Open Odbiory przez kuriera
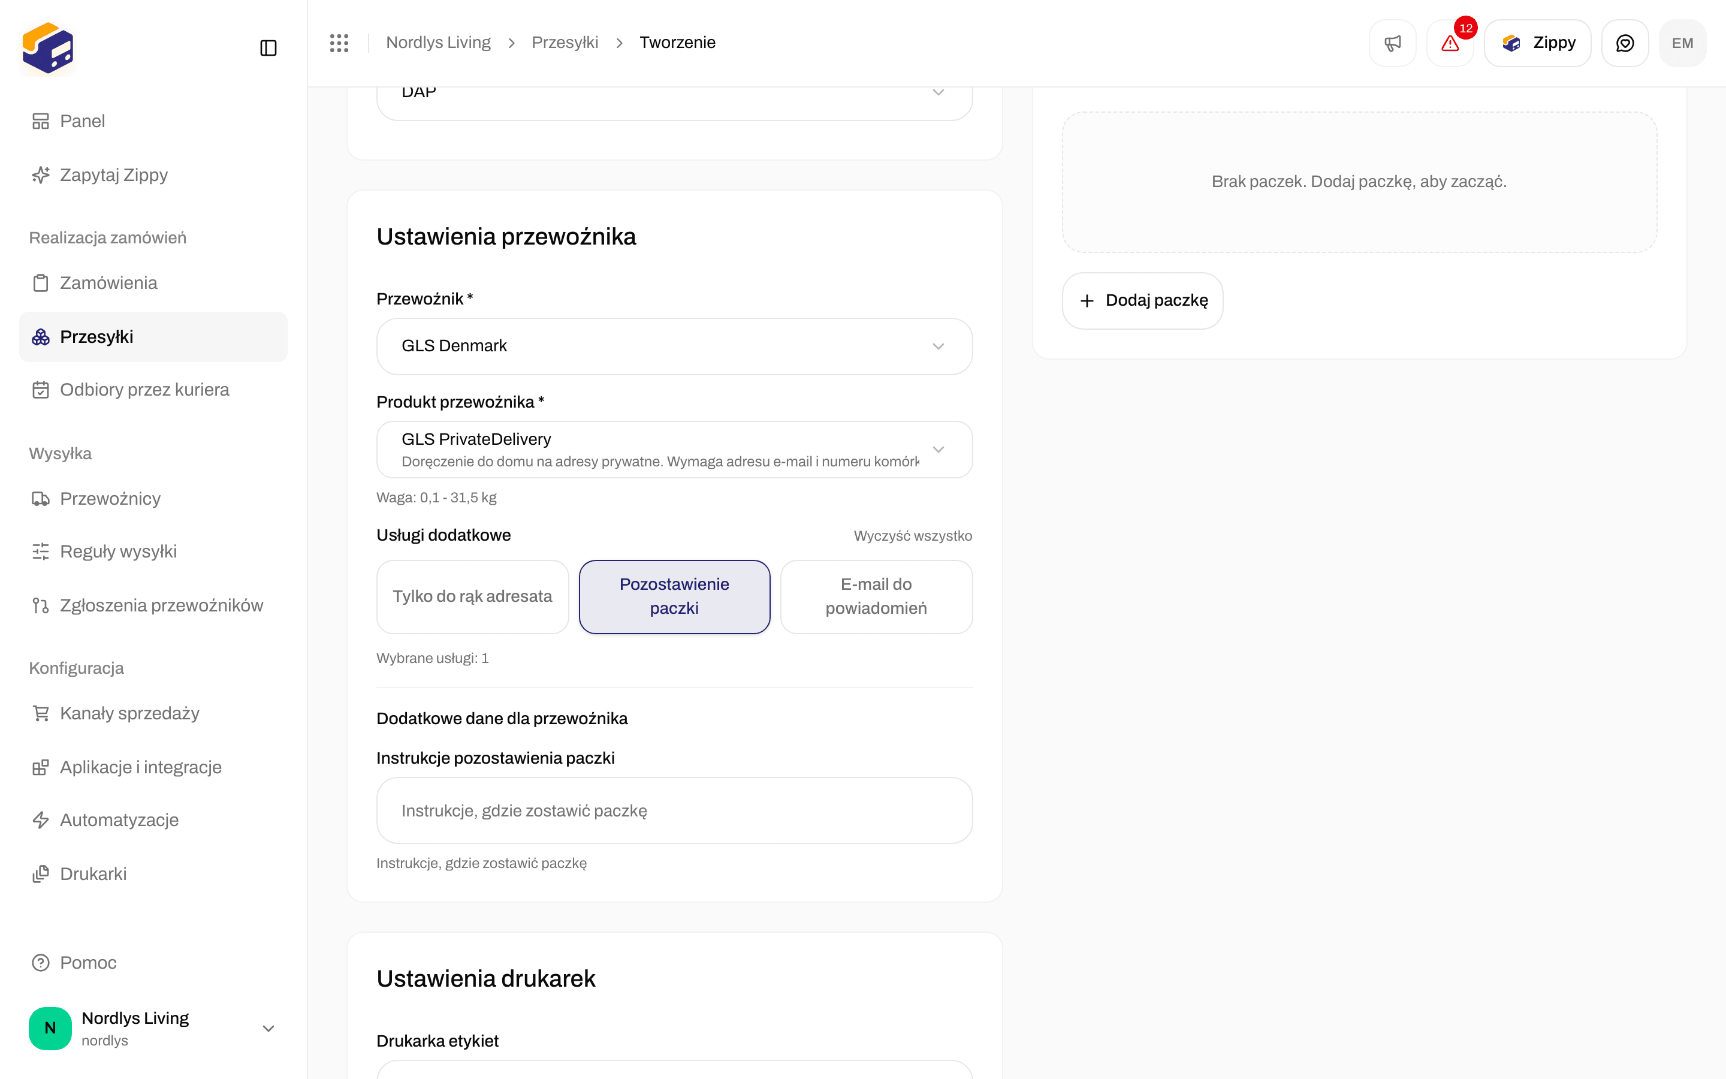The width and height of the screenshot is (1726, 1079). tap(153, 390)
